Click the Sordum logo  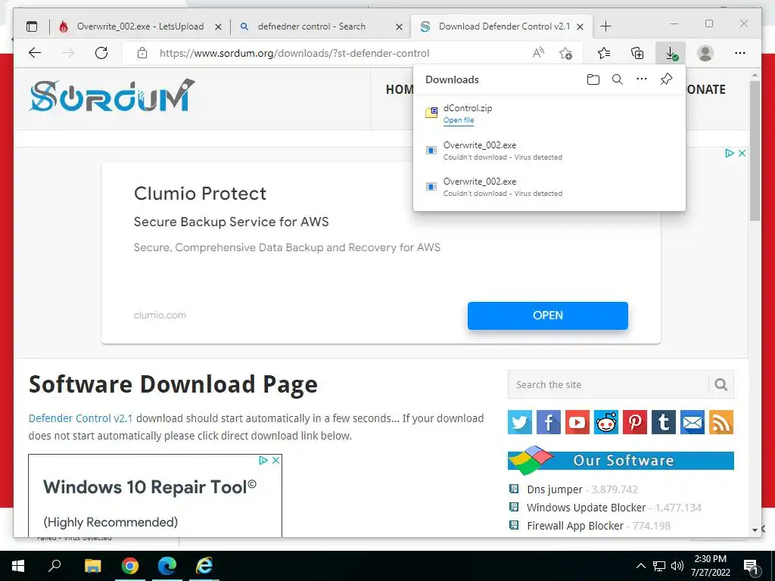click(112, 95)
